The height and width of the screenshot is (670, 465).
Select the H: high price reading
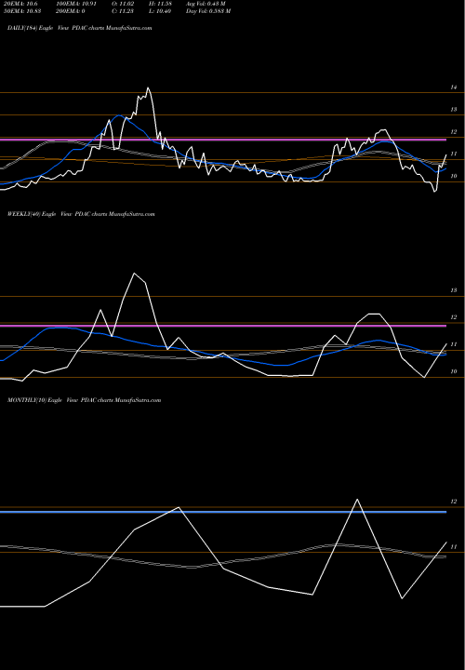tap(160, 4)
